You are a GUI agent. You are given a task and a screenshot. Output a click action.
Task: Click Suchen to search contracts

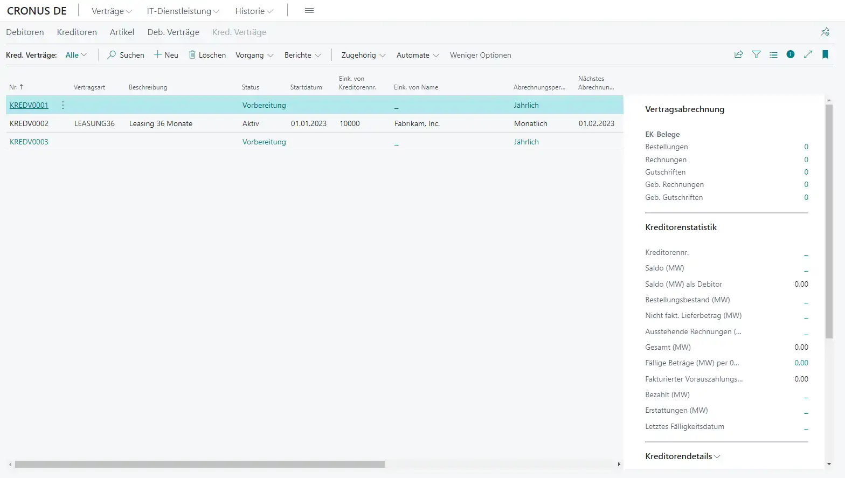pos(126,55)
